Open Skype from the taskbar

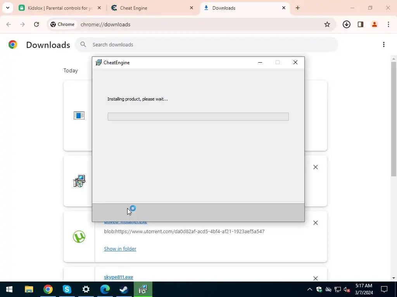(67, 289)
